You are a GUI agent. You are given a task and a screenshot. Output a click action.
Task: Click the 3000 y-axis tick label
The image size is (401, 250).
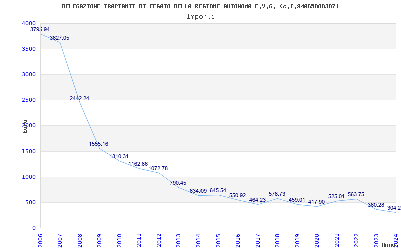click(29, 74)
